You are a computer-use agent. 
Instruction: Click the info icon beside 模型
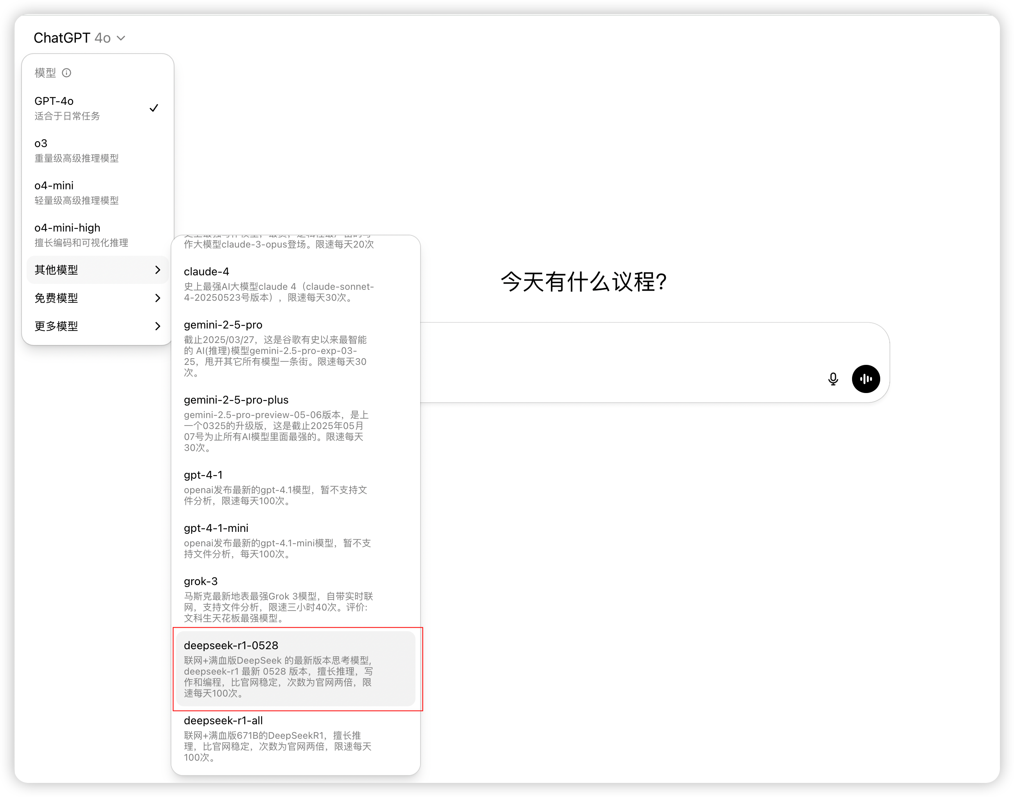pos(67,73)
